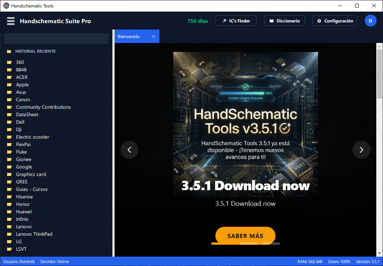This screenshot has height=266, width=383.
Task: Click the Handschematic Suite Pro title
Action: 56,21
